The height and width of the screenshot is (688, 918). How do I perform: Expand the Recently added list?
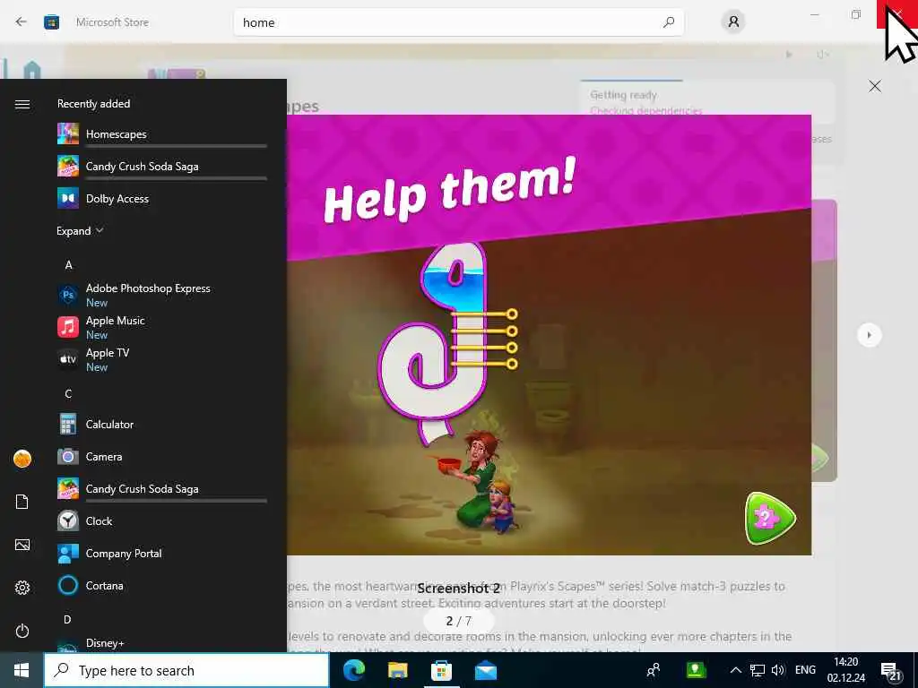click(80, 231)
